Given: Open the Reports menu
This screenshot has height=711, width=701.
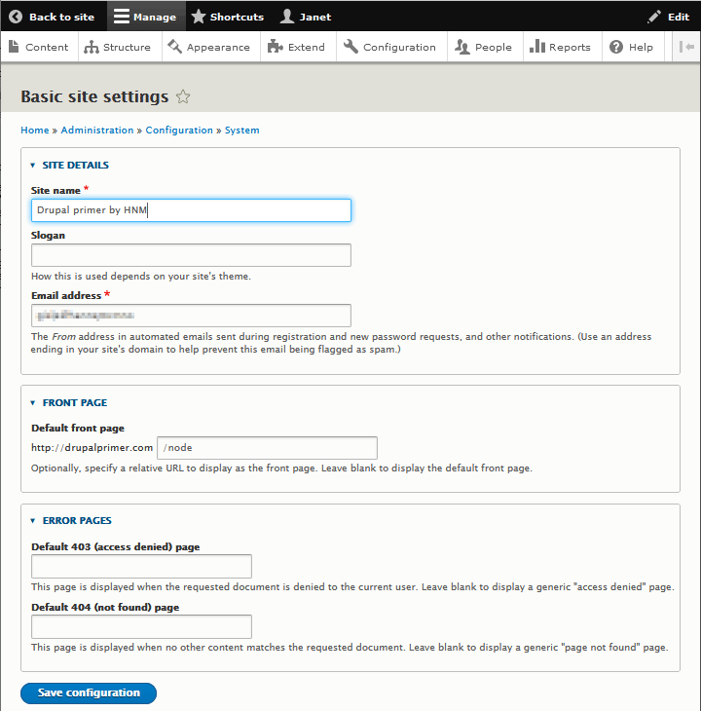Looking at the screenshot, I should tap(559, 47).
